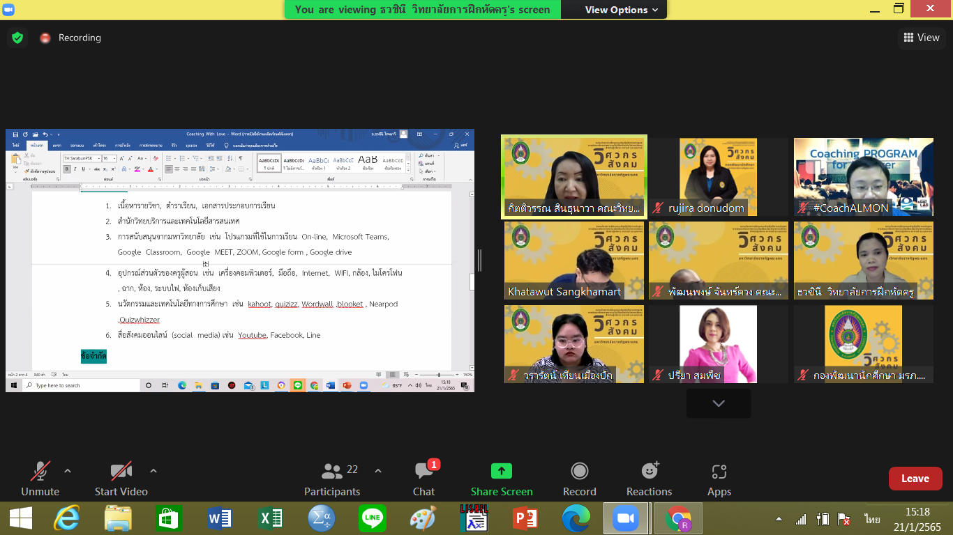
Task: Select the #CoachALMON video tile
Action: (x=864, y=177)
